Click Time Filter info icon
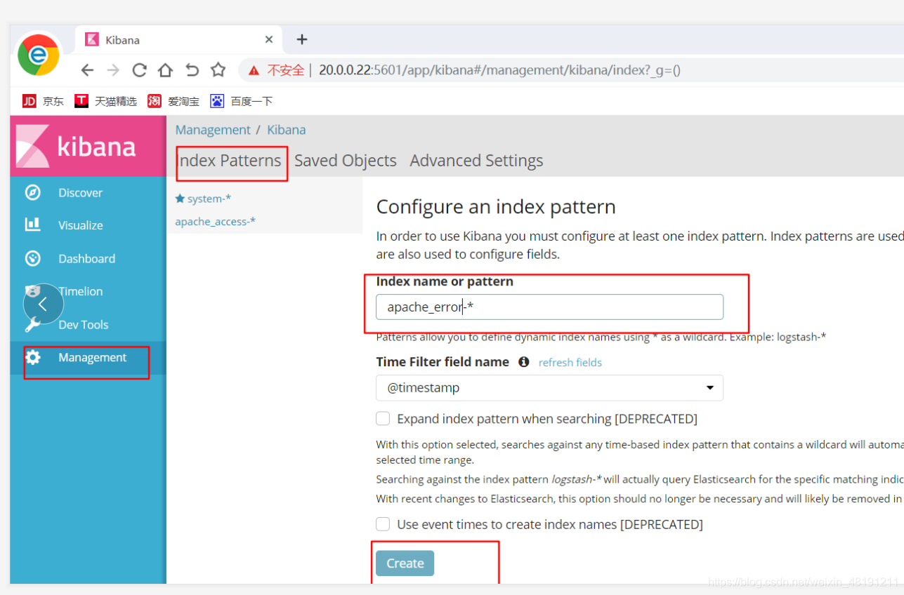This screenshot has height=595, width=904. point(523,362)
